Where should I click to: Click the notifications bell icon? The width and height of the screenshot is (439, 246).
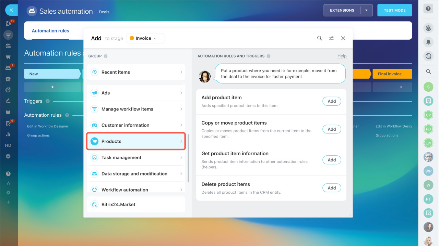pyautogui.click(x=428, y=42)
